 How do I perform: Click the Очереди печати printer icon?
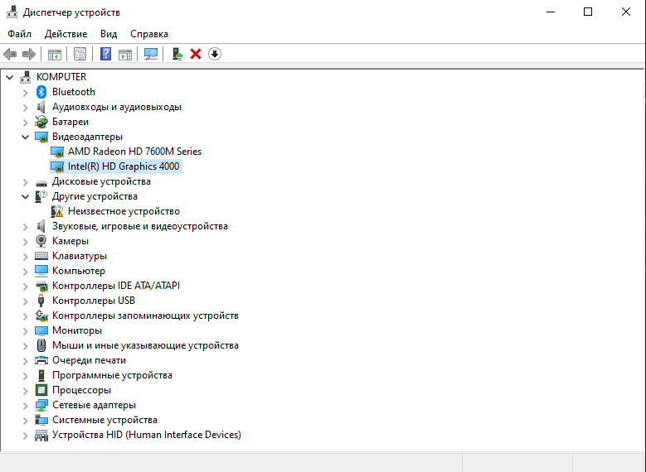[x=41, y=360]
